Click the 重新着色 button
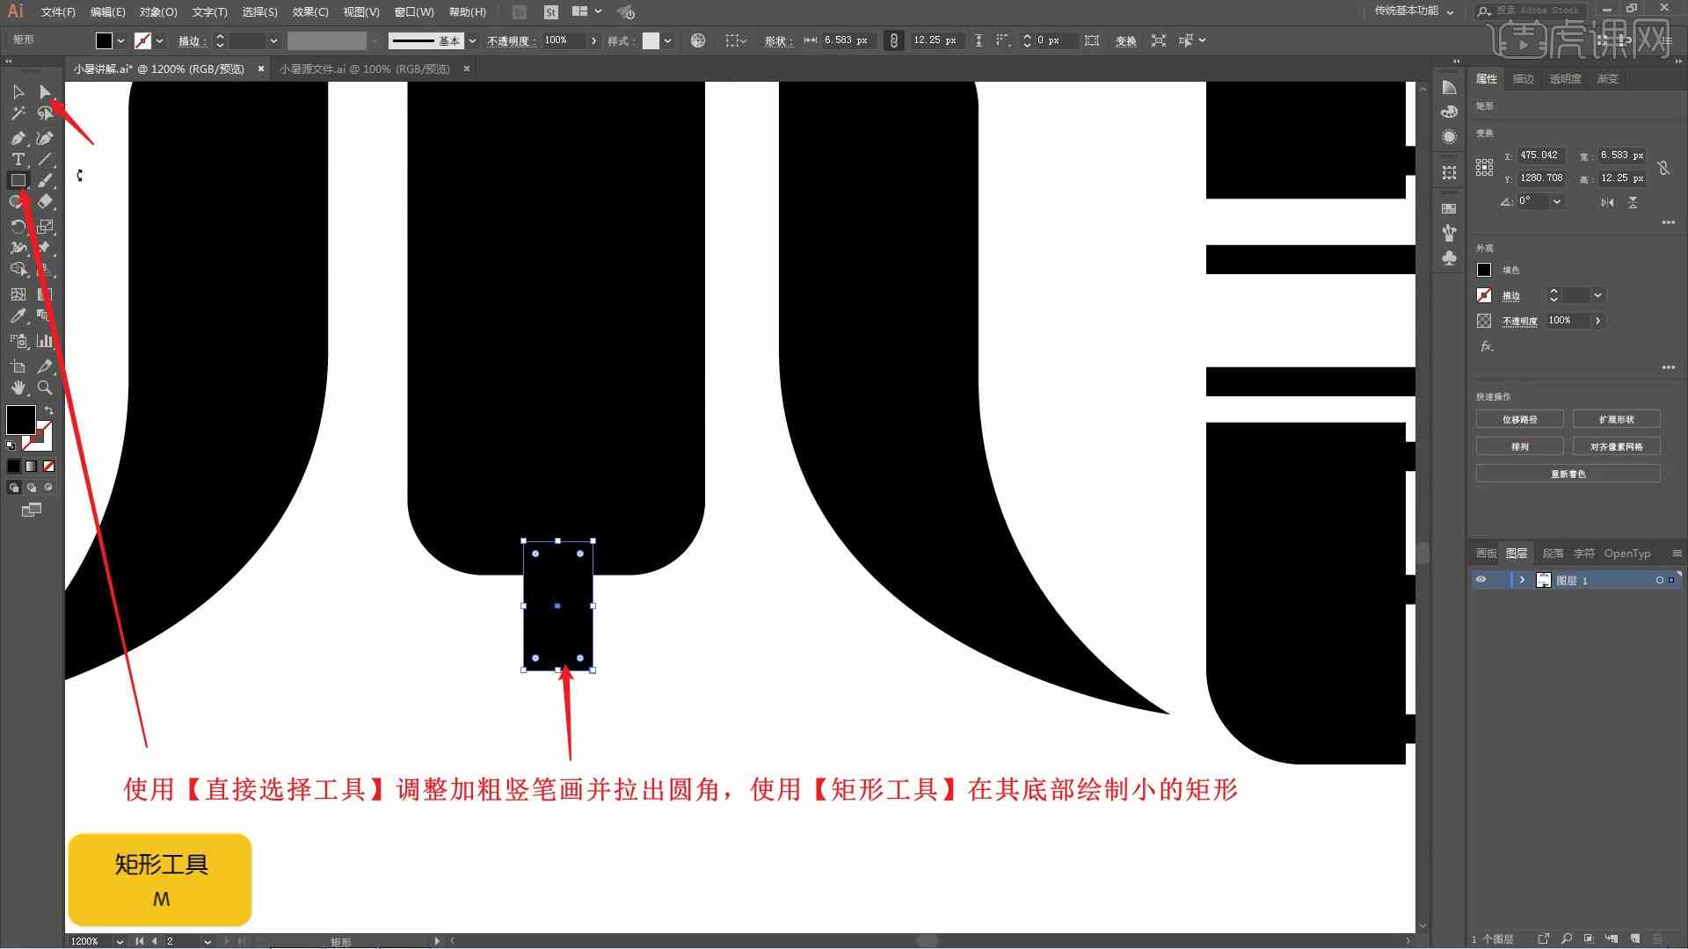Image resolution: width=1688 pixels, height=949 pixels. [1568, 473]
